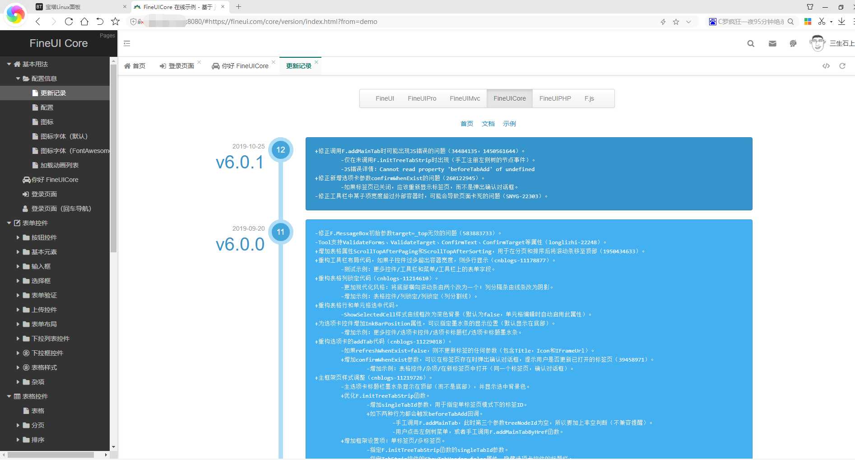Screen dimensions: 855x460
Task: Collapse the 表单控件 tree node
Action: pyautogui.click(x=9, y=223)
